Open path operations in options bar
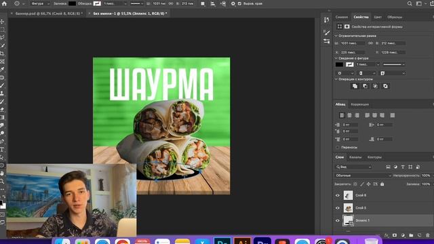The width and height of the screenshot is (434, 244). [x=203, y=3]
